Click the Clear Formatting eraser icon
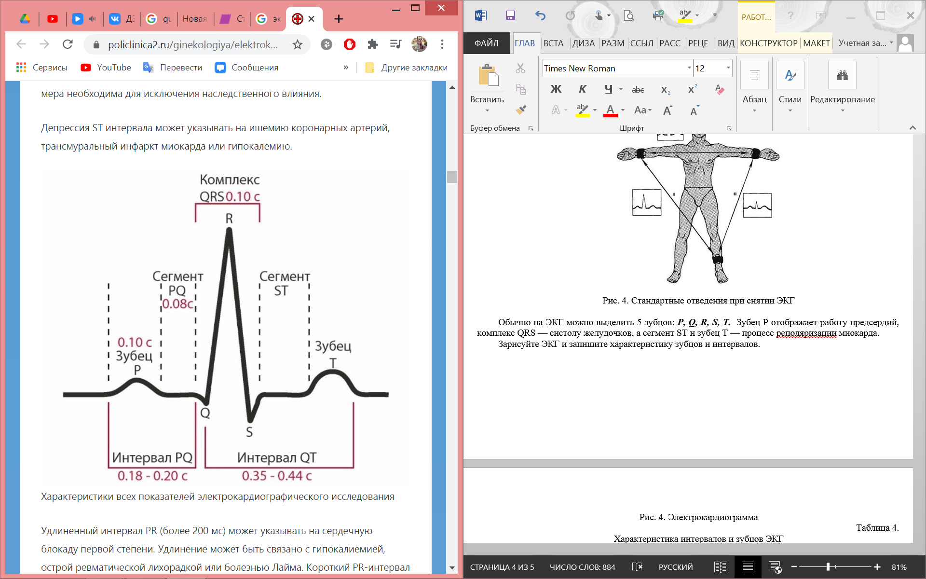The width and height of the screenshot is (926, 579). [x=720, y=89]
